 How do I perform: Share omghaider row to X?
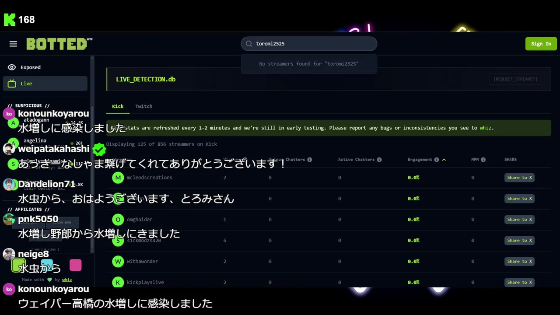tap(519, 220)
